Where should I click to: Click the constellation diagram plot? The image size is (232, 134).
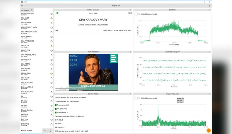coord(174,71)
